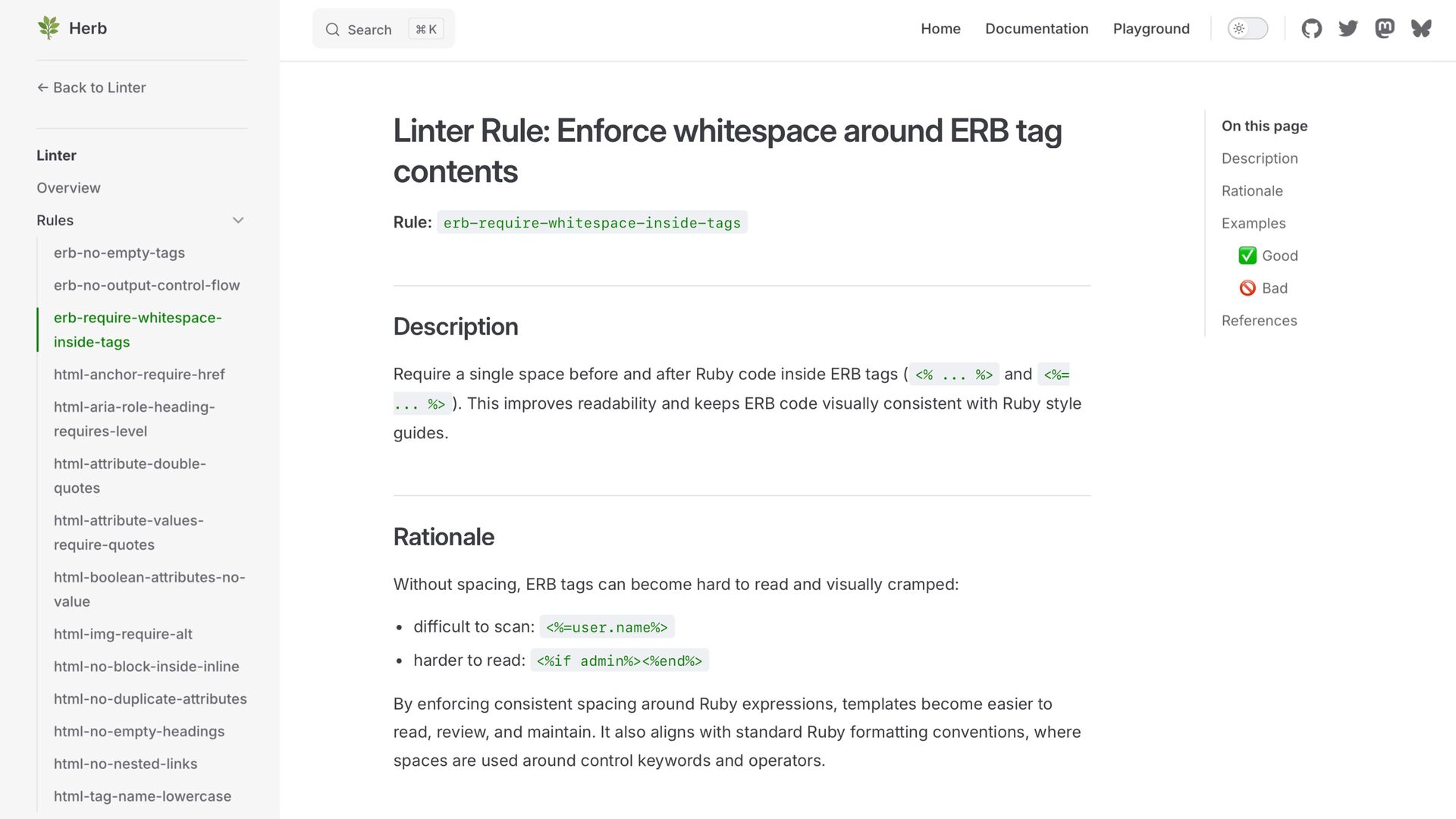
Task: Open the Linter Overview page
Action: [x=68, y=188]
